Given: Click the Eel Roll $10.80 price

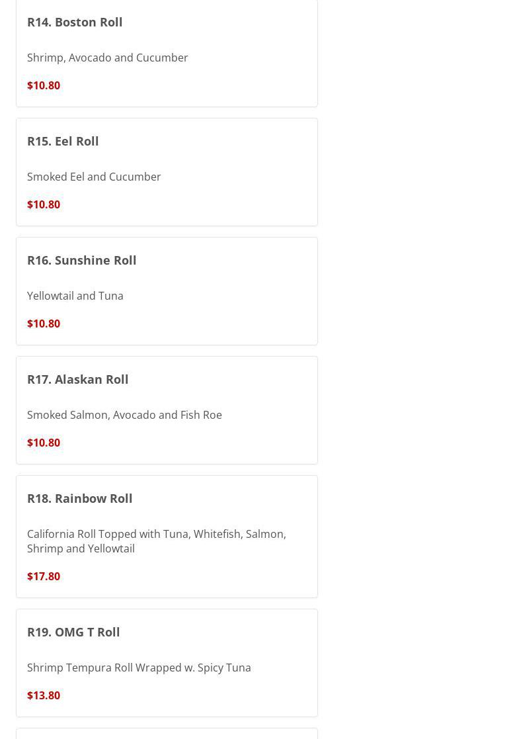Looking at the screenshot, I should point(44,204).
